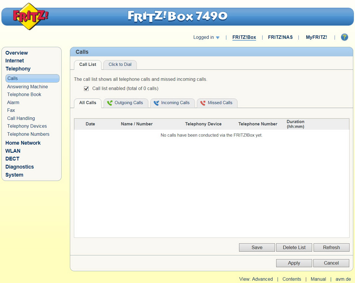The width and height of the screenshot is (355, 283).
Task: Click the Telephone Number column header
Action: pos(258,124)
